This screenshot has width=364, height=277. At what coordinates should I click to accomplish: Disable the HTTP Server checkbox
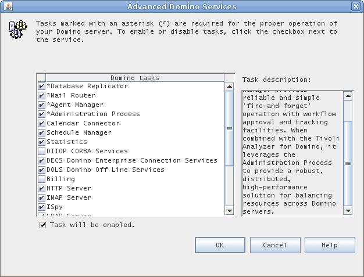pos(41,188)
